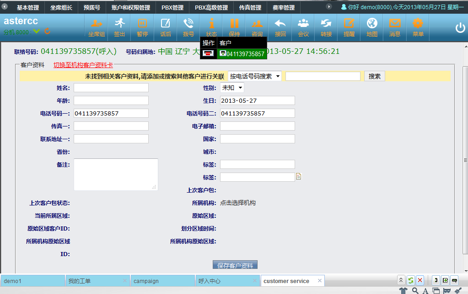The image size is (468, 294).
Task: Open the PBX管理 menu
Action: point(172,7)
